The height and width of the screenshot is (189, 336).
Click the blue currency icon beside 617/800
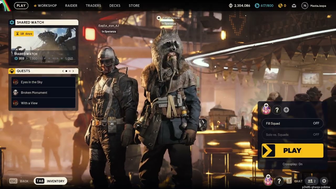pos(257,6)
